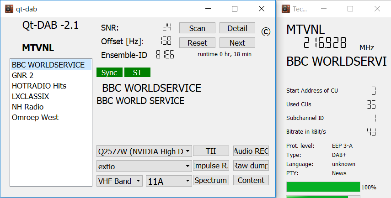Start Audio REC recording
This screenshot has width=391, height=198.
pos(251,151)
